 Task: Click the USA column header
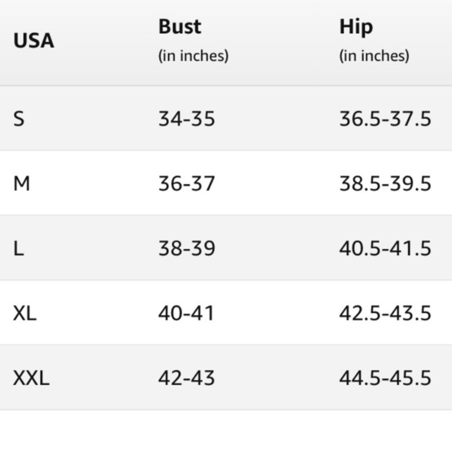33,41
